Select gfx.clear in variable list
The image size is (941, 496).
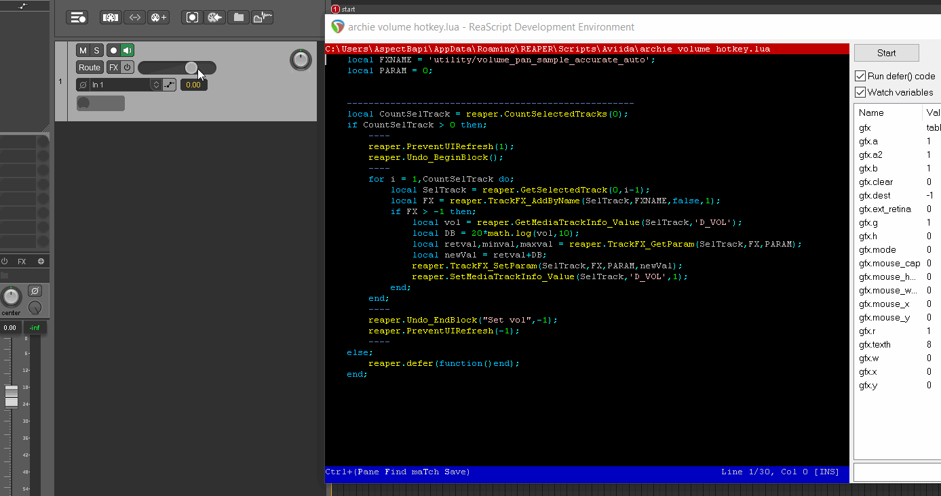[x=876, y=182]
